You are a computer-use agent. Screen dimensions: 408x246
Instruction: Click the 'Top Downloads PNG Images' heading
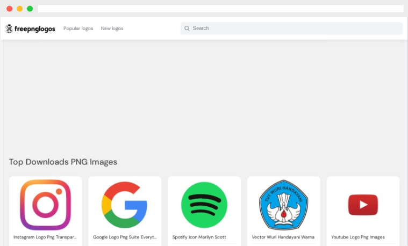click(x=63, y=162)
